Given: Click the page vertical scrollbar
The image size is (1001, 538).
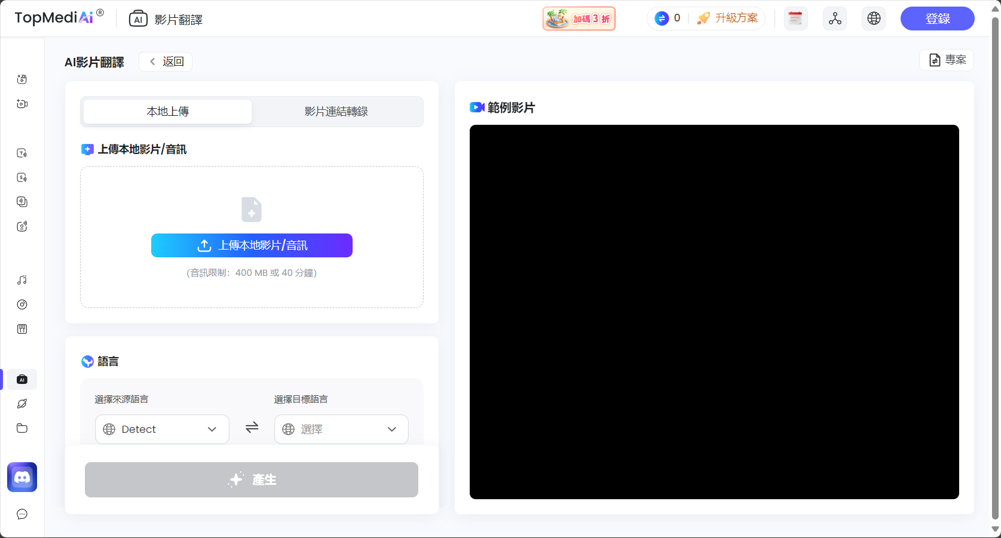Looking at the screenshot, I should pos(995,269).
